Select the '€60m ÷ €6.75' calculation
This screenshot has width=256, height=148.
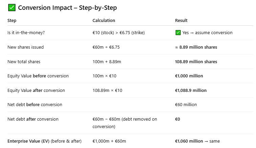[x=106, y=47]
